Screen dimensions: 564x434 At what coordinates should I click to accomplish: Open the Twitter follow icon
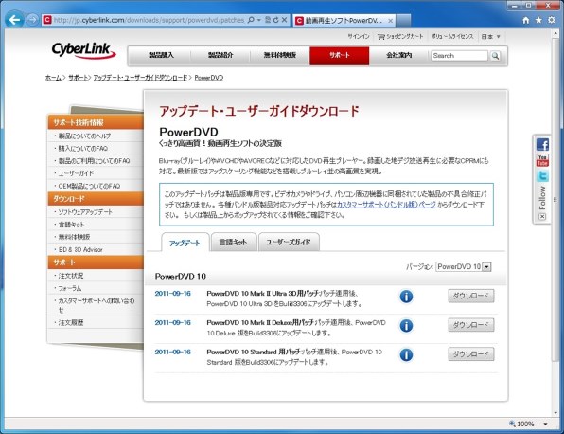(x=542, y=176)
